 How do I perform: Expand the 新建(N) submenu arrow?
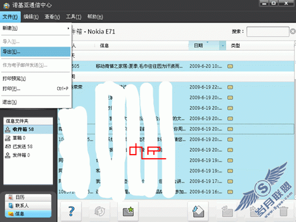click(68, 28)
